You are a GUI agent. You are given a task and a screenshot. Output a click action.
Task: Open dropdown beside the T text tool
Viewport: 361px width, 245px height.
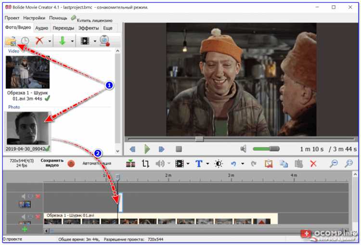click(207, 164)
